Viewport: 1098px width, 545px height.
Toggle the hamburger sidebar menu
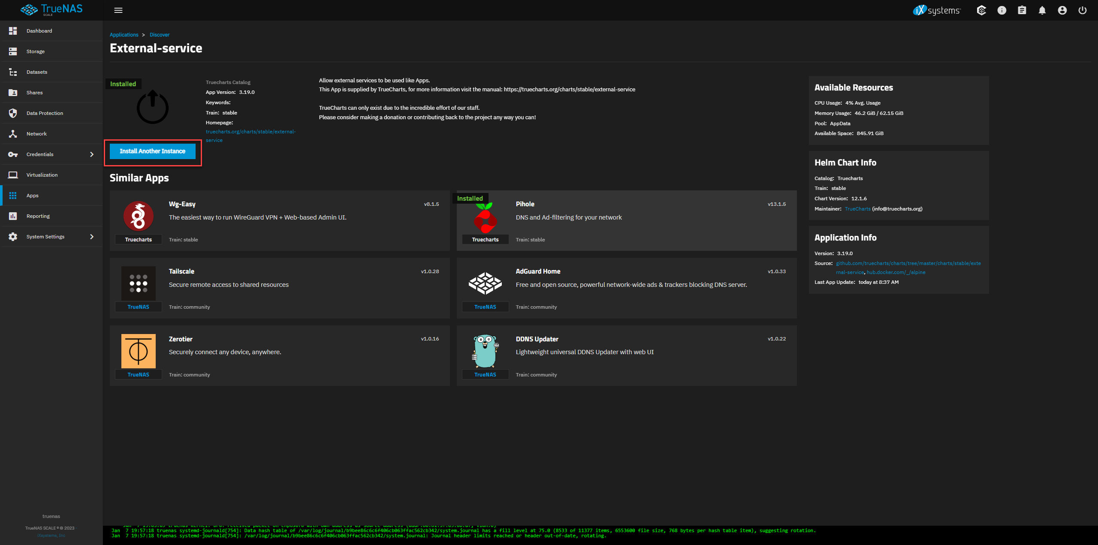118,10
